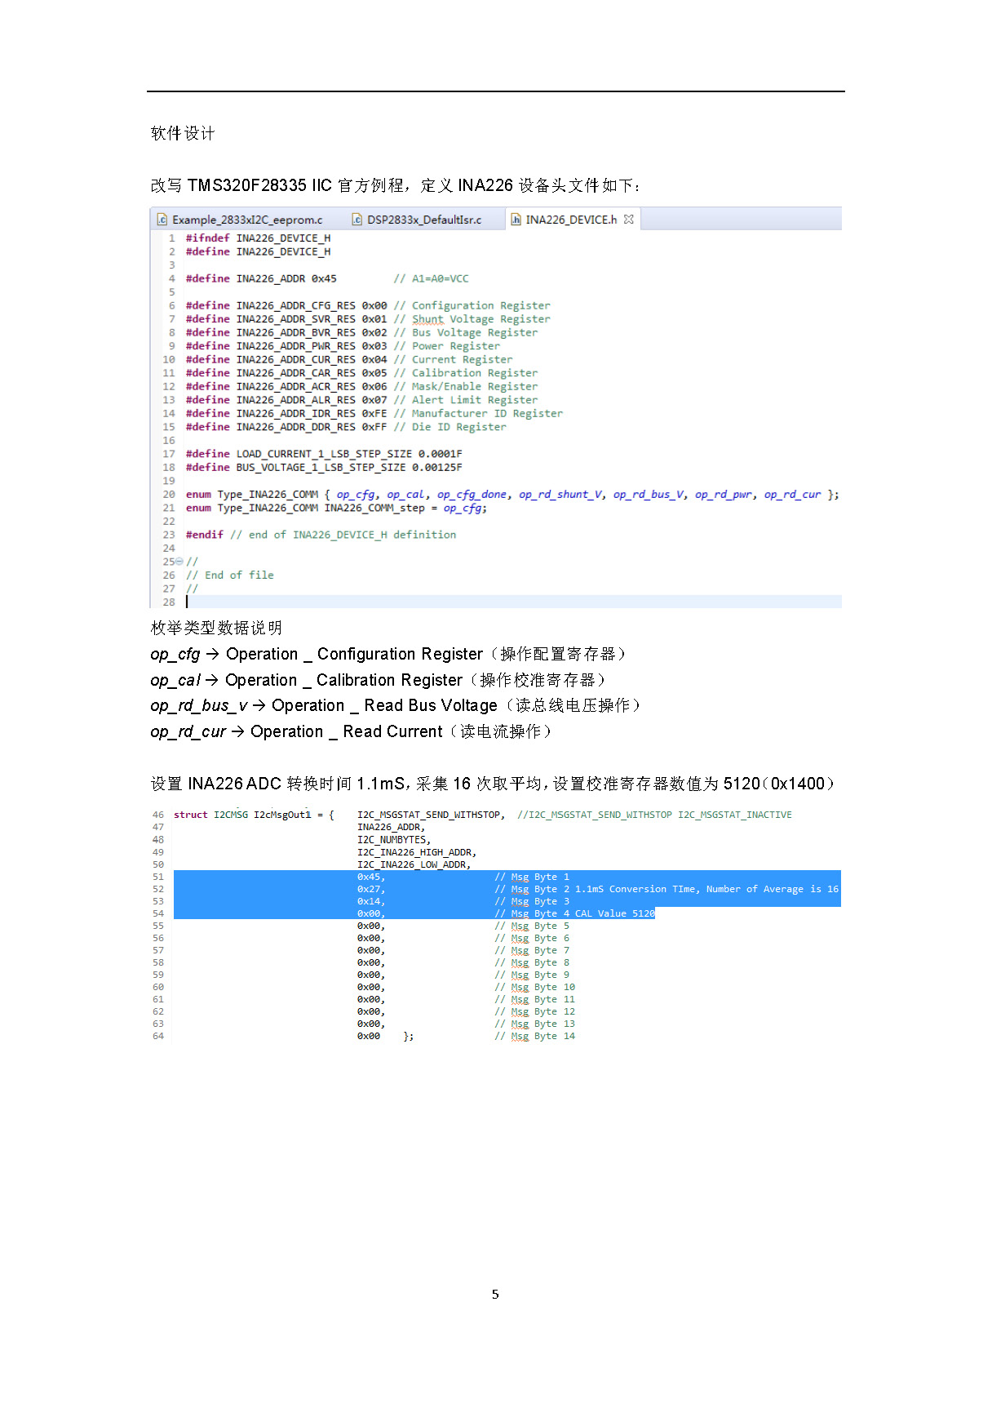Click the "枚举类型数据说明" heading
The width and height of the screenshot is (992, 1404).
coord(216,628)
